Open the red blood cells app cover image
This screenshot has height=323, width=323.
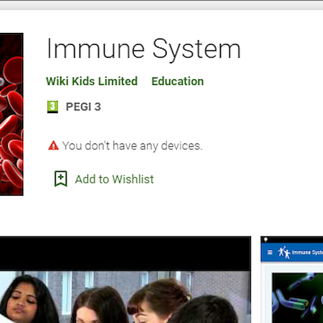tap(12, 114)
